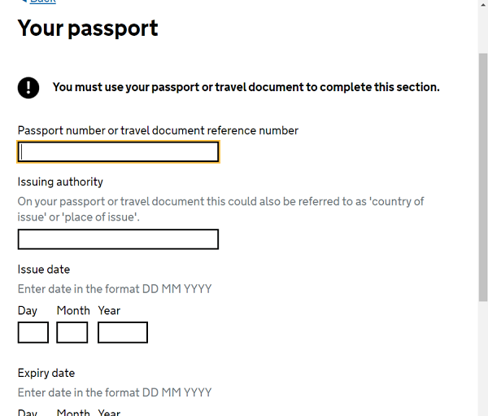Click the Expiry date label

[x=46, y=374]
